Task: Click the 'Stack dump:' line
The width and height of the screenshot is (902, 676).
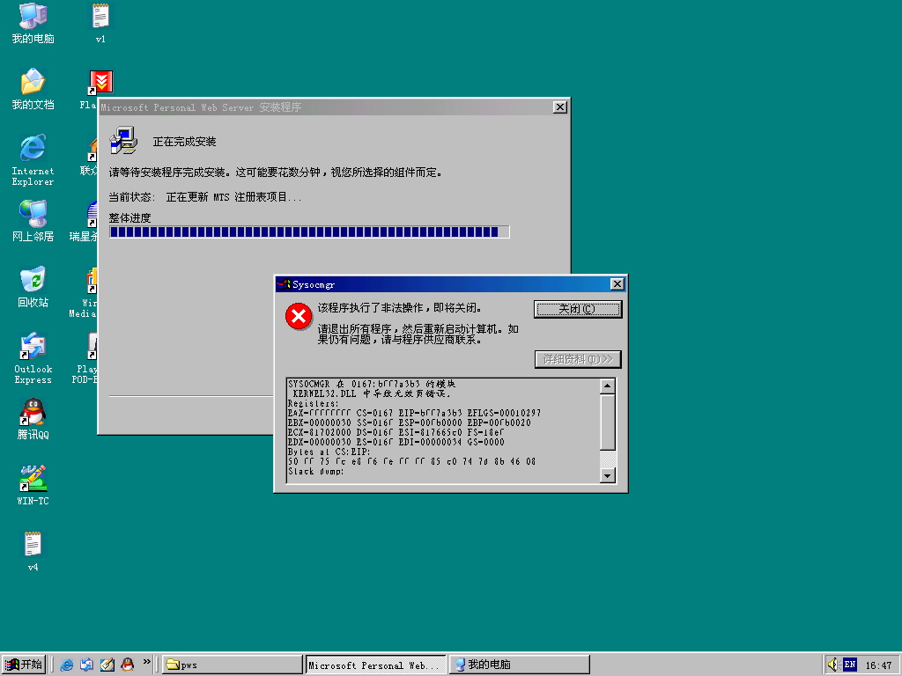Action: (316, 472)
